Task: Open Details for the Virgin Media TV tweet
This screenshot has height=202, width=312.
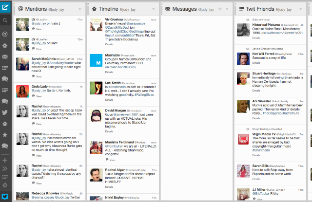Action: point(256,155)
